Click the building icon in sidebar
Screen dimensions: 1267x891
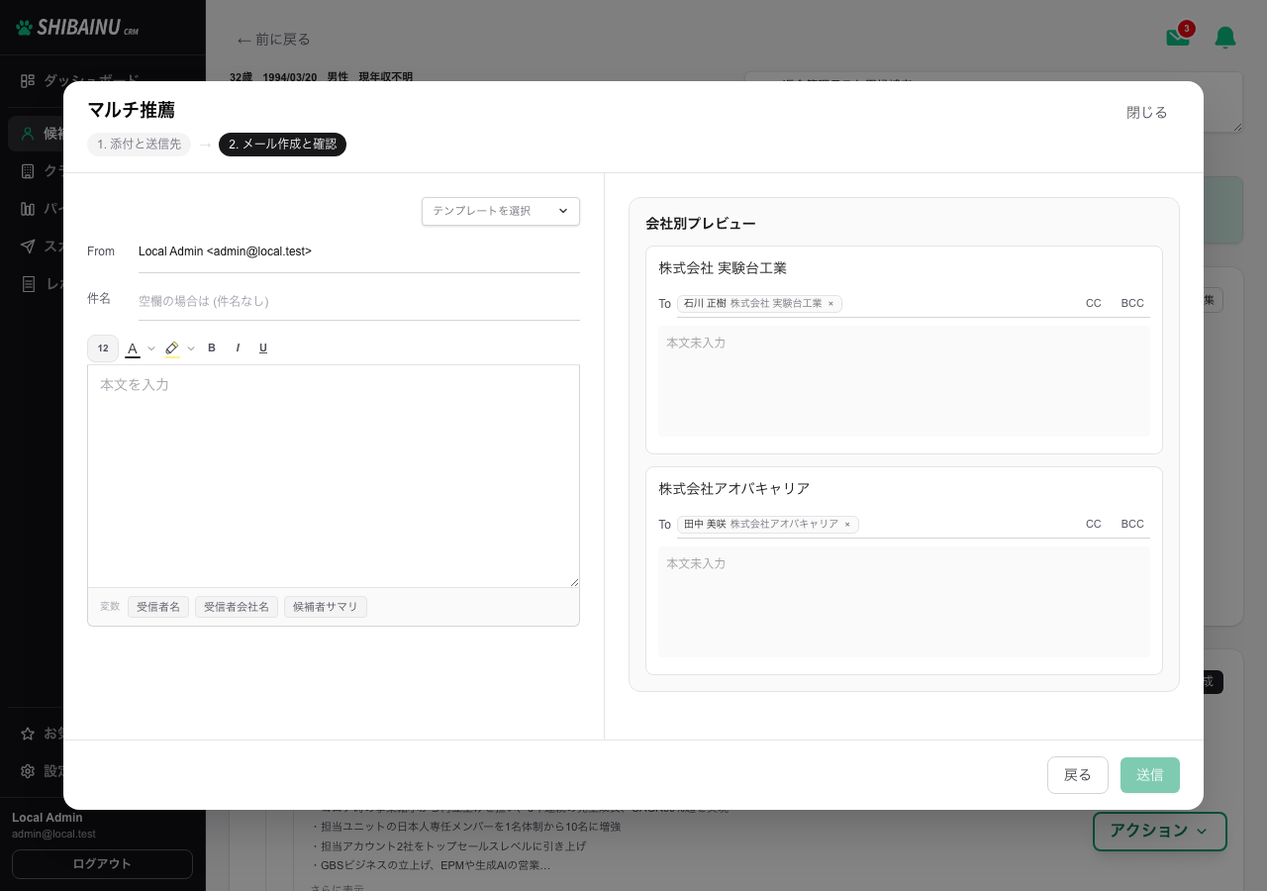[x=28, y=171]
